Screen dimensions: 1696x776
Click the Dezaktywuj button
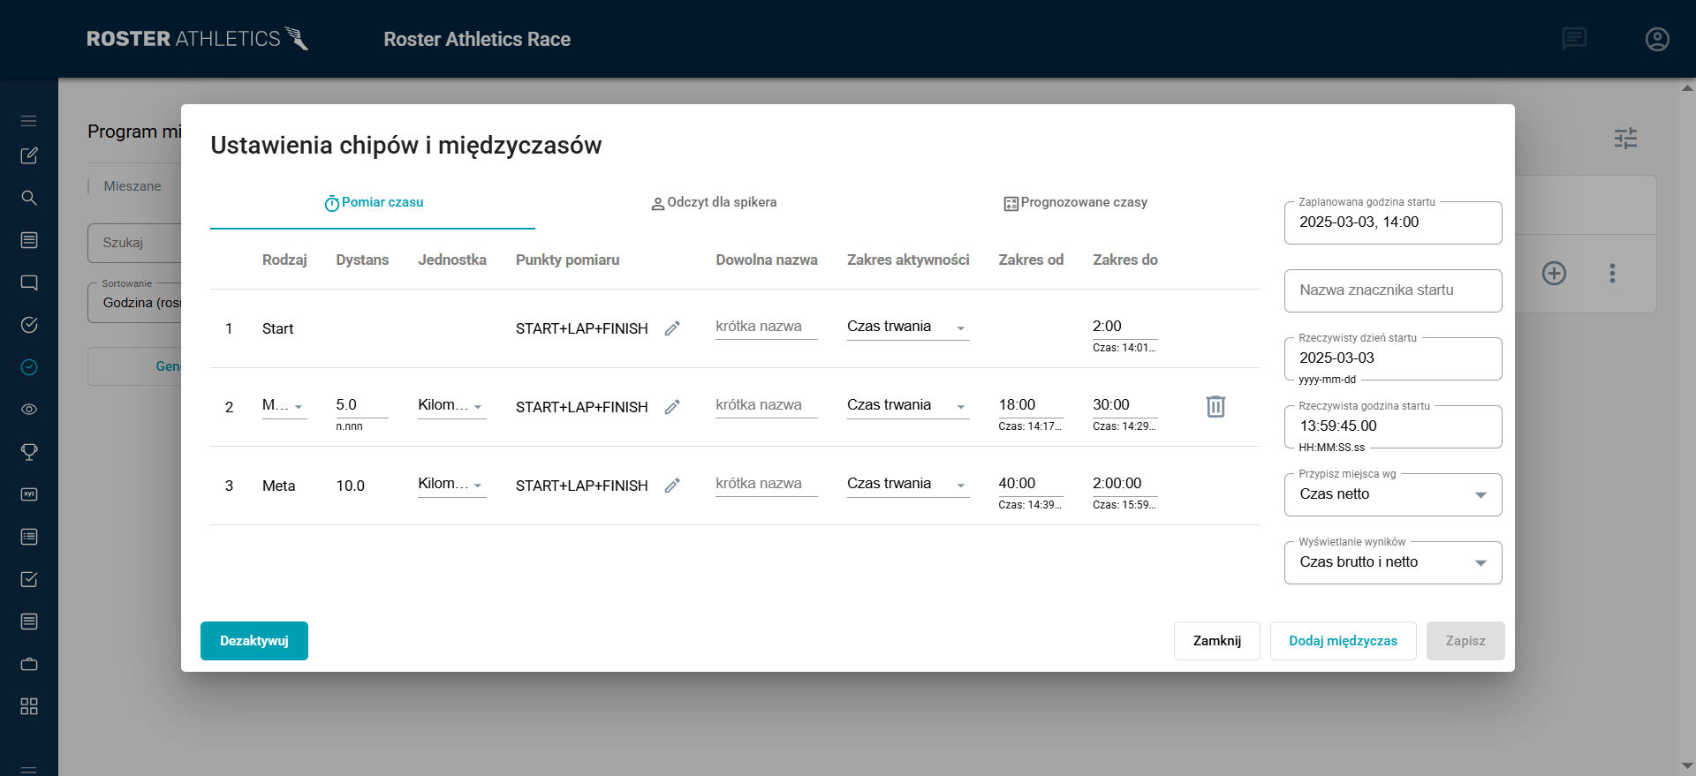pyautogui.click(x=254, y=641)
